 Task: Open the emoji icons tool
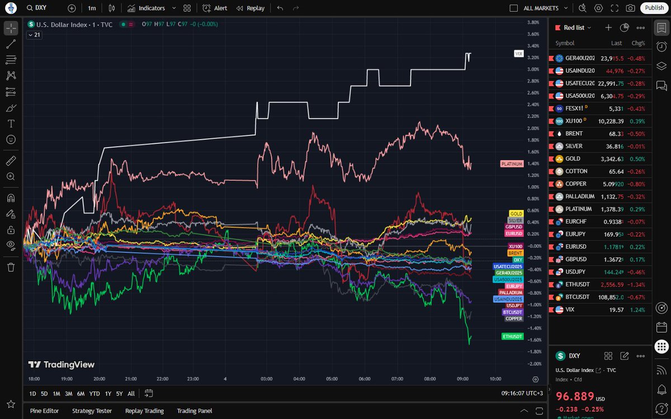pyautogui.click(x=11, y=139)
